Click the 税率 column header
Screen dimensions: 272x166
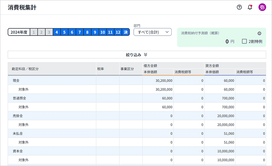point(108,69)
